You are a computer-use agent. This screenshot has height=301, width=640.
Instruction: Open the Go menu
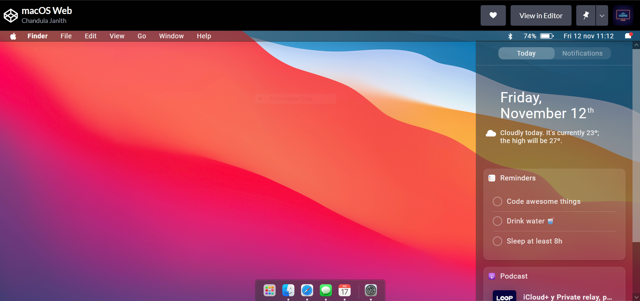142,36
